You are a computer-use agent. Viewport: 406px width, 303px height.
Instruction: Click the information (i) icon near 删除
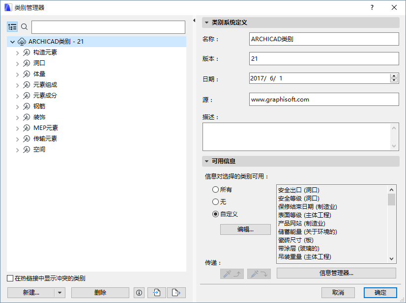click(x=139, y=292)
